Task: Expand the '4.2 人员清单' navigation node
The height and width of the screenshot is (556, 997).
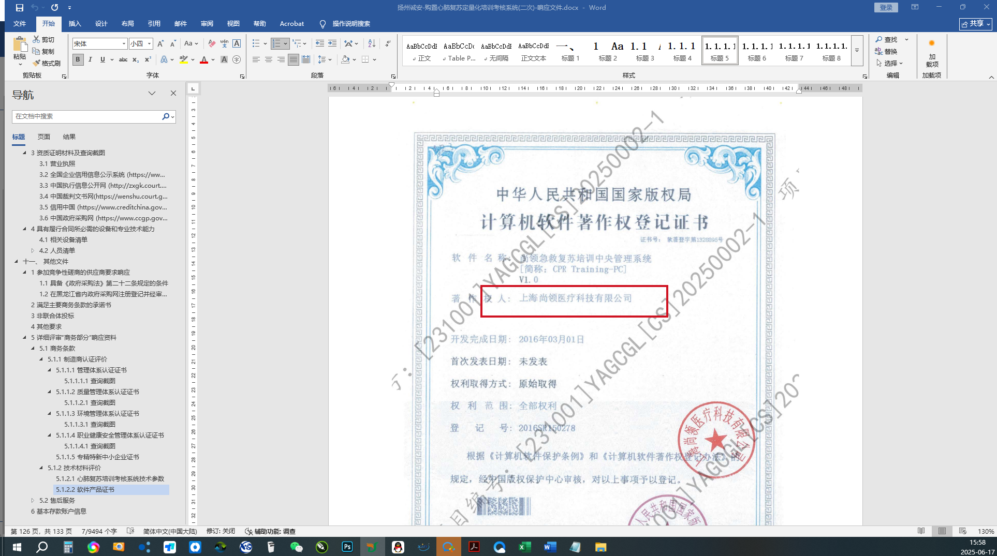Action: point(33,250)
